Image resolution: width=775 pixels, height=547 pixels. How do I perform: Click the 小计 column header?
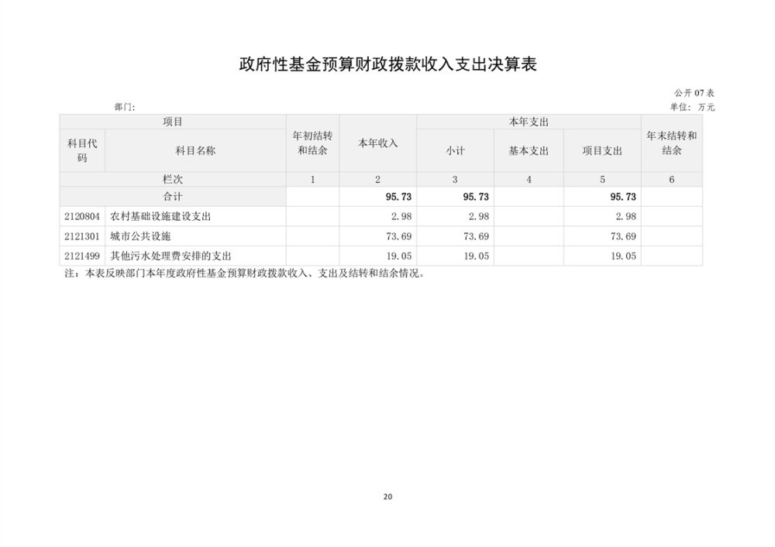tap(454, 151)
